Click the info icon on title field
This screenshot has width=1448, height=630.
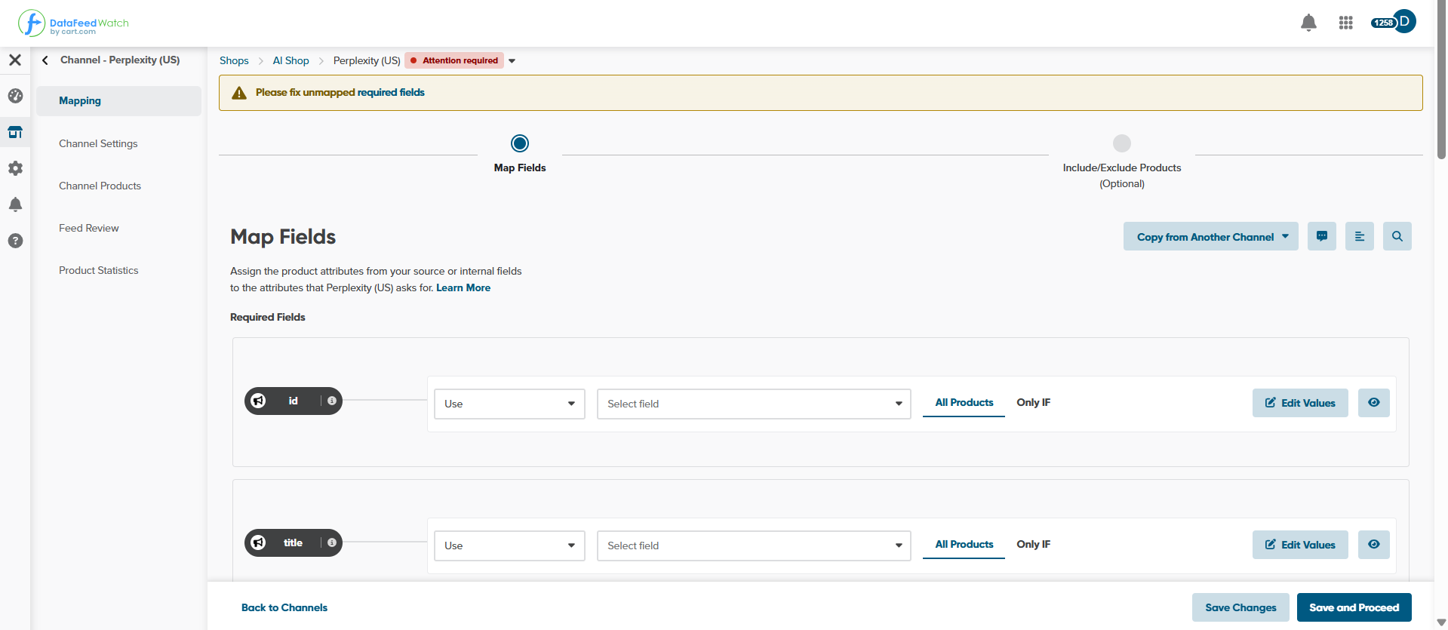coord(332,542)
